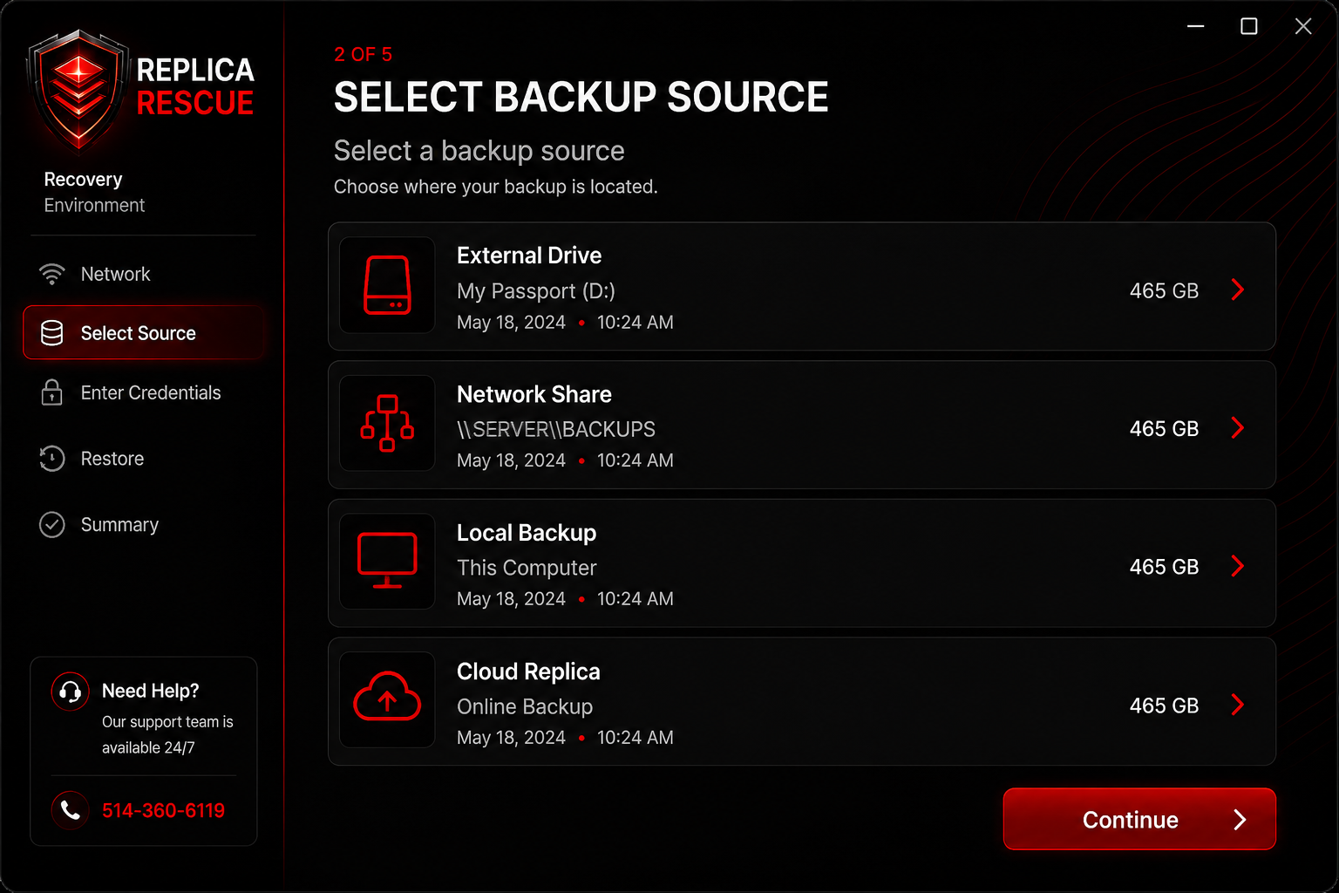Click the Restore clock-arrow icon
Screen dimensions: 1339x893
click(x=52, y=459)
